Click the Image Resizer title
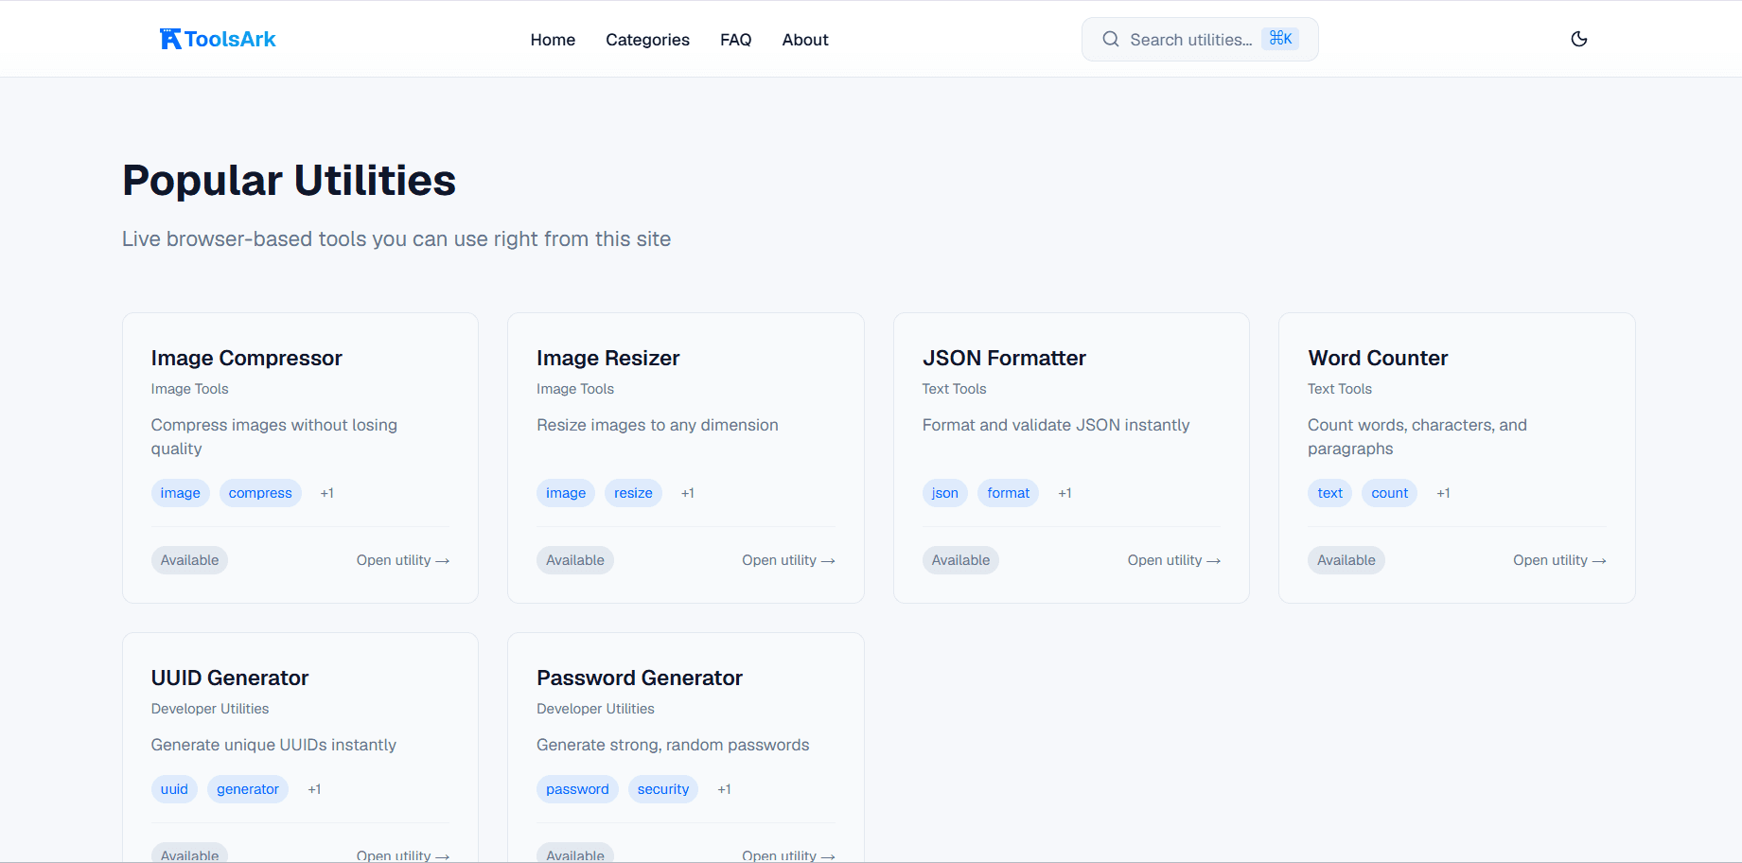This screenshot has width=1742, height=863. 607,358
